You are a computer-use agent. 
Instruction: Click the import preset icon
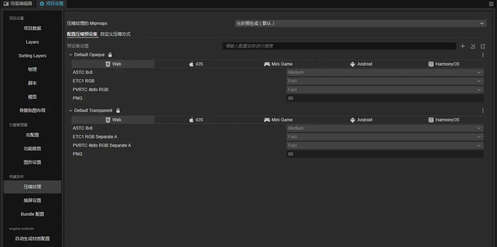(x=473, y=46)
